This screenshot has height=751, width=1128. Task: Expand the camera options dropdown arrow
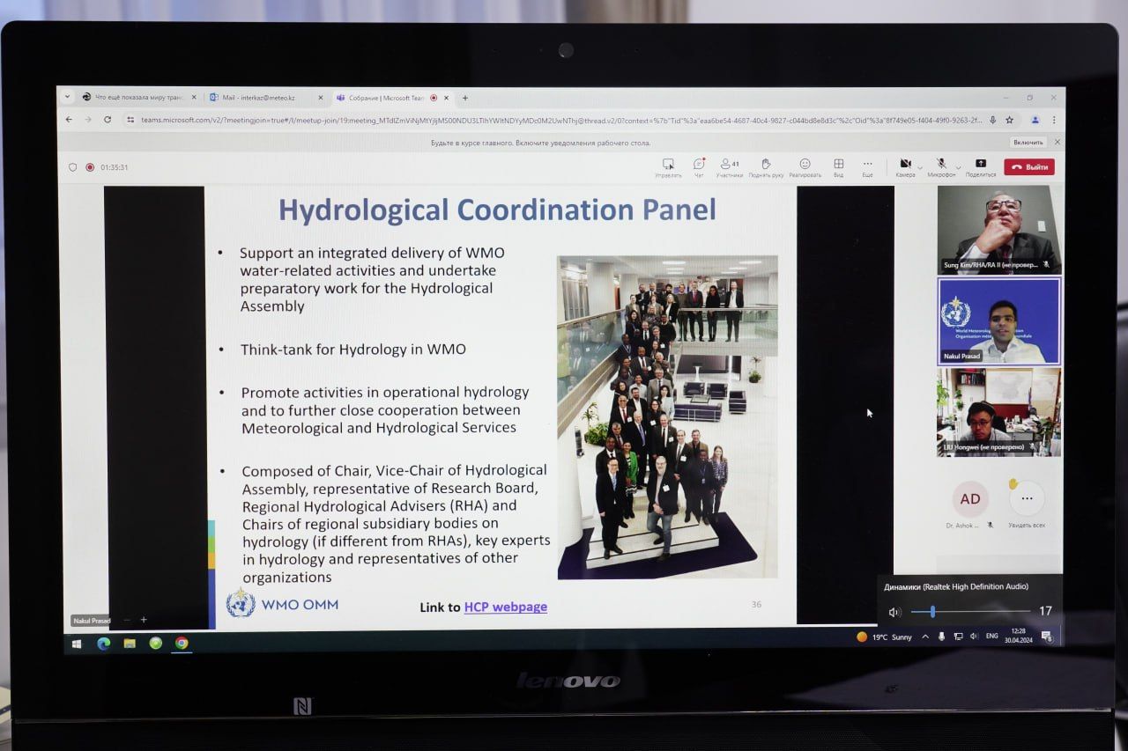coord(920,167)
